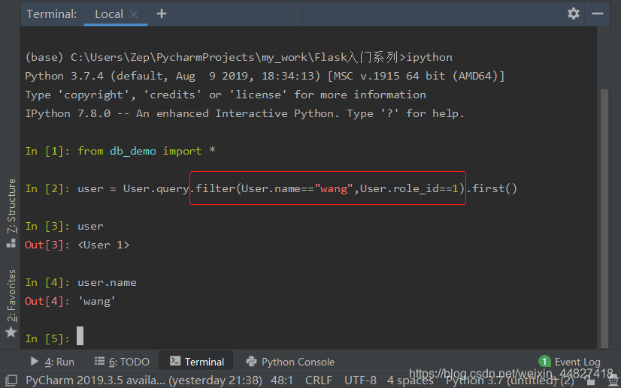Click the Run play icon
621x388 pixels.
point(34,361)
